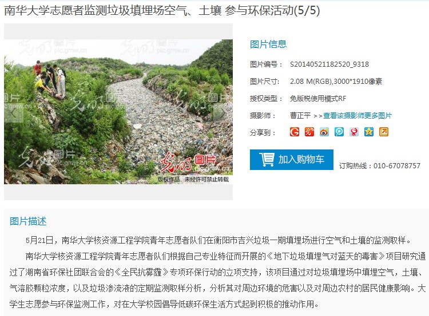Open 查看该摄影师更多图片 link

click(x=357, y=116)
